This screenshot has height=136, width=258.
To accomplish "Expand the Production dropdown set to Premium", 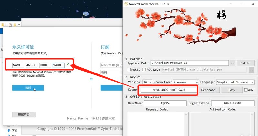I will pos(186,82).
